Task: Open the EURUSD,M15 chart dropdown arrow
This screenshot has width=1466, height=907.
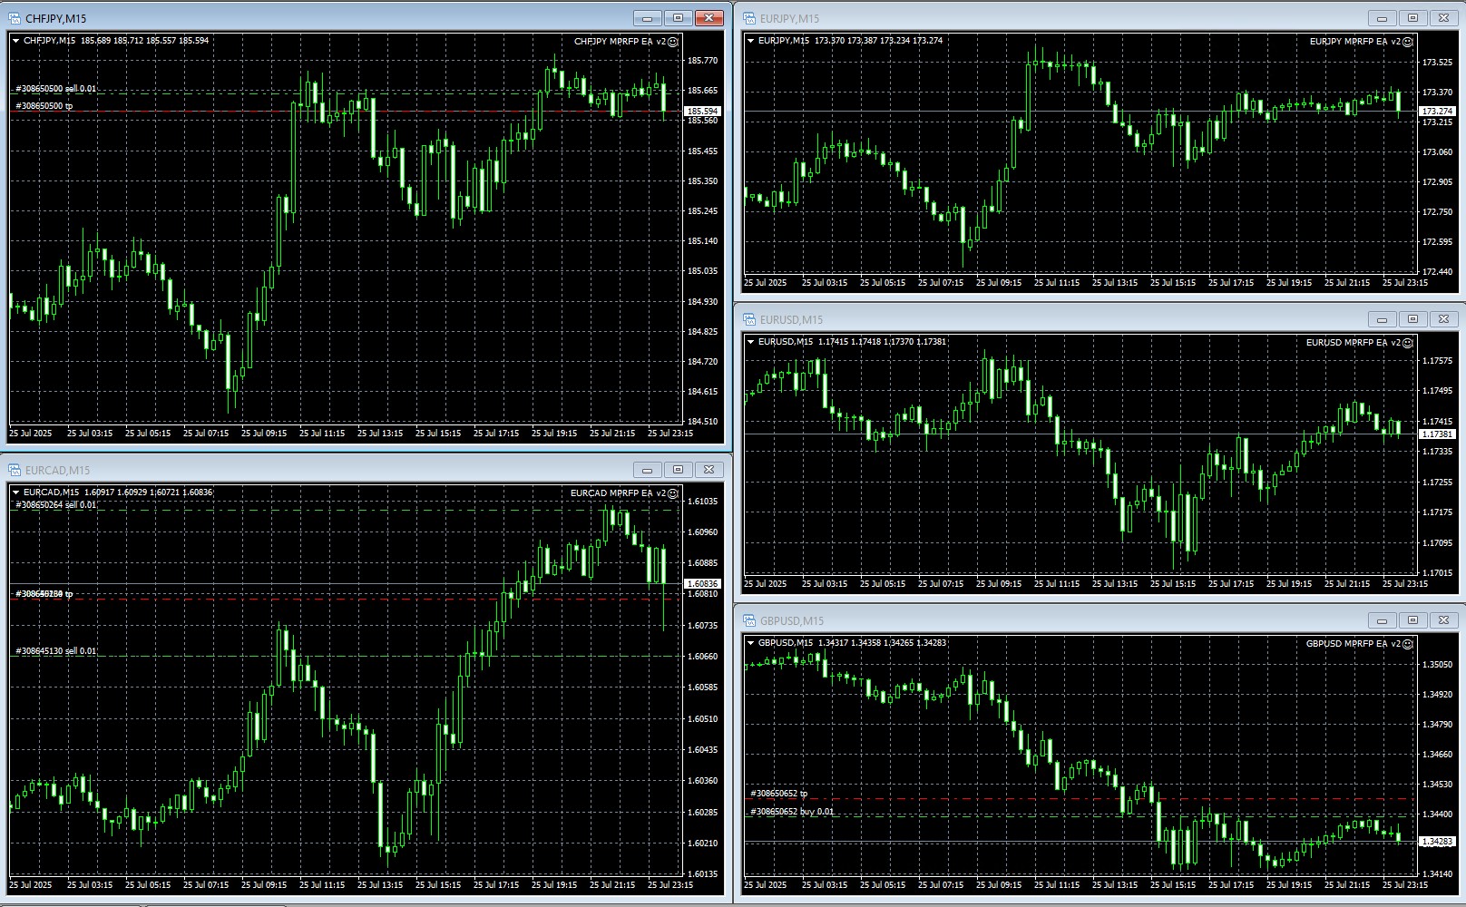Action: click(x=750, y=342)
